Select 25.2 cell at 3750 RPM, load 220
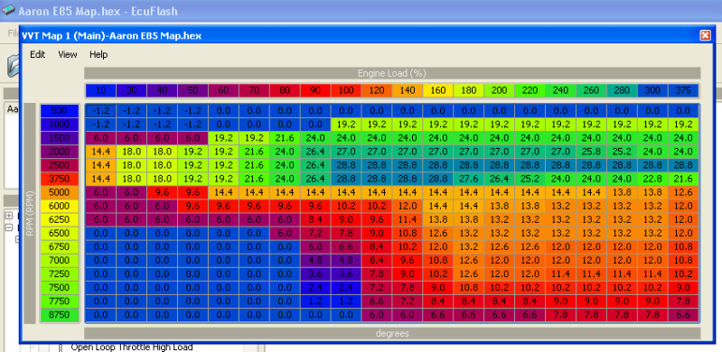 coord(530,179)
